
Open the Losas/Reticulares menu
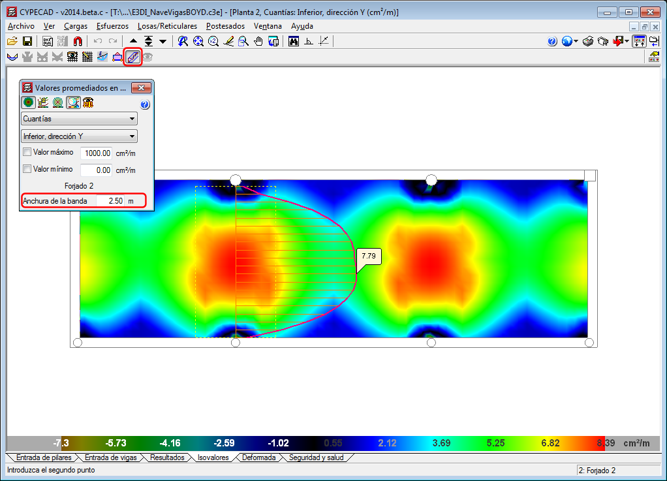point(167,26)
